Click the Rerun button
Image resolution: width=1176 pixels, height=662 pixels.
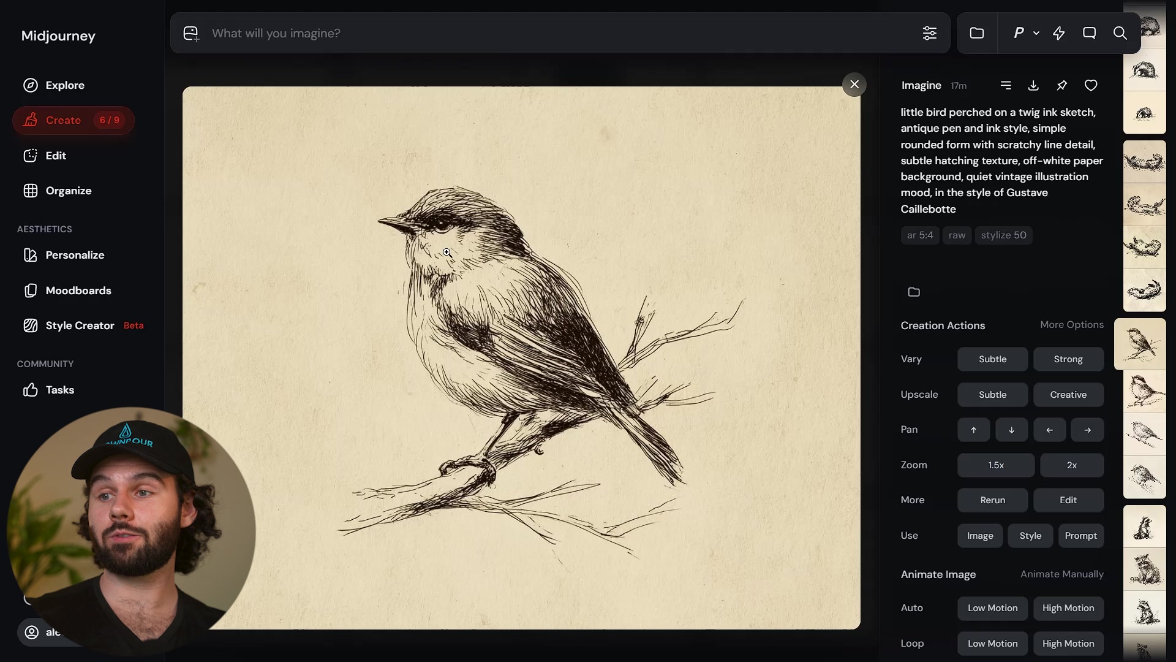point(992,500)
